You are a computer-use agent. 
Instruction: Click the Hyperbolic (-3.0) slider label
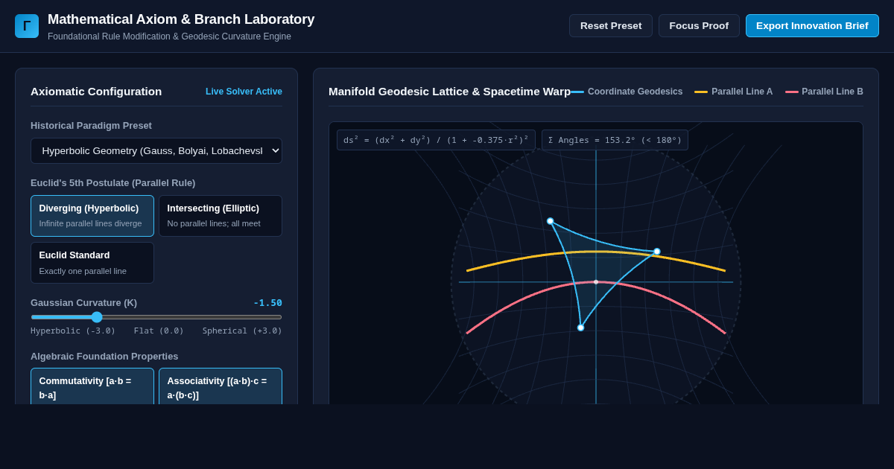click(73, 331)
